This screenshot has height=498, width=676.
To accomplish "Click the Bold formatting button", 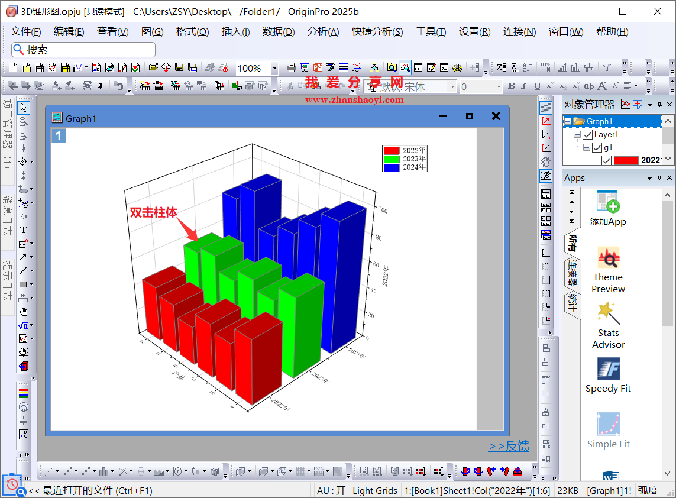I will tap(512, 86).
